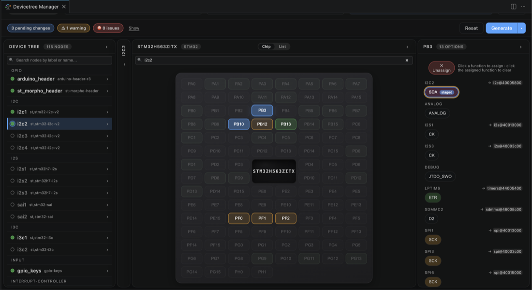Click the 1 warning badge
532x290 pixels.
[x=74, y=28]
